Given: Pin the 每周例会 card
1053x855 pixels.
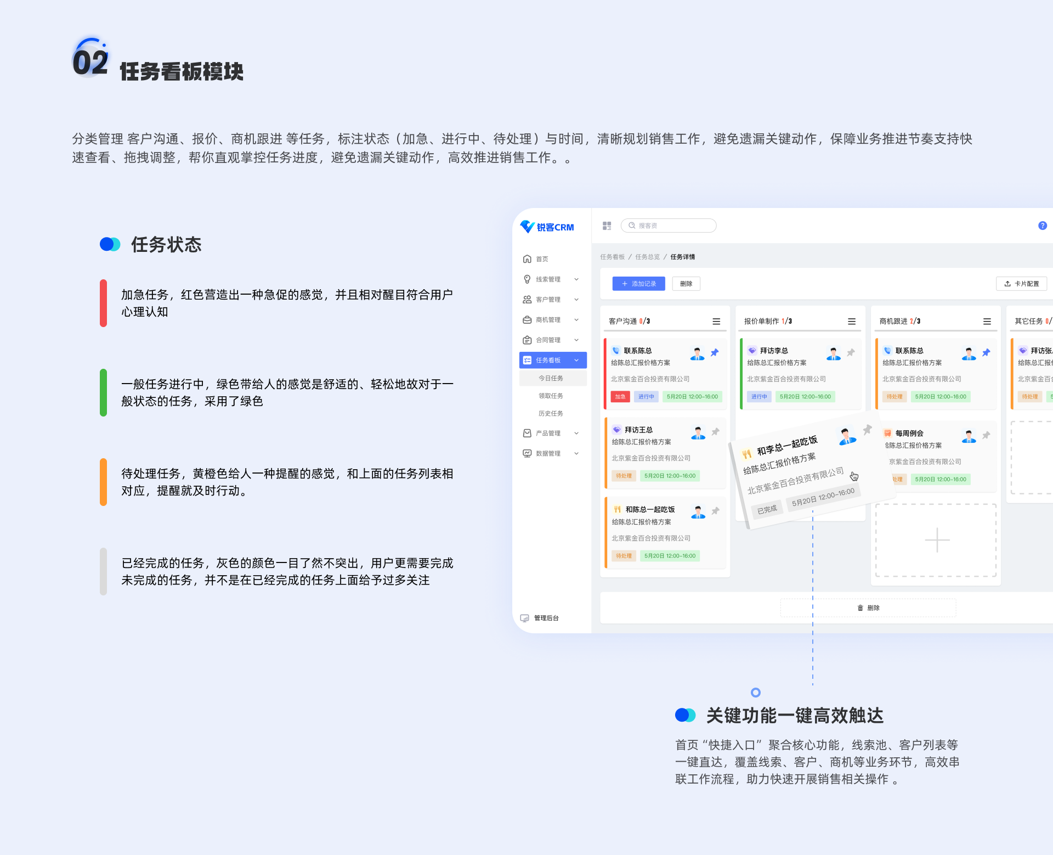Looking at the screenshot, I should click(986, 435).
